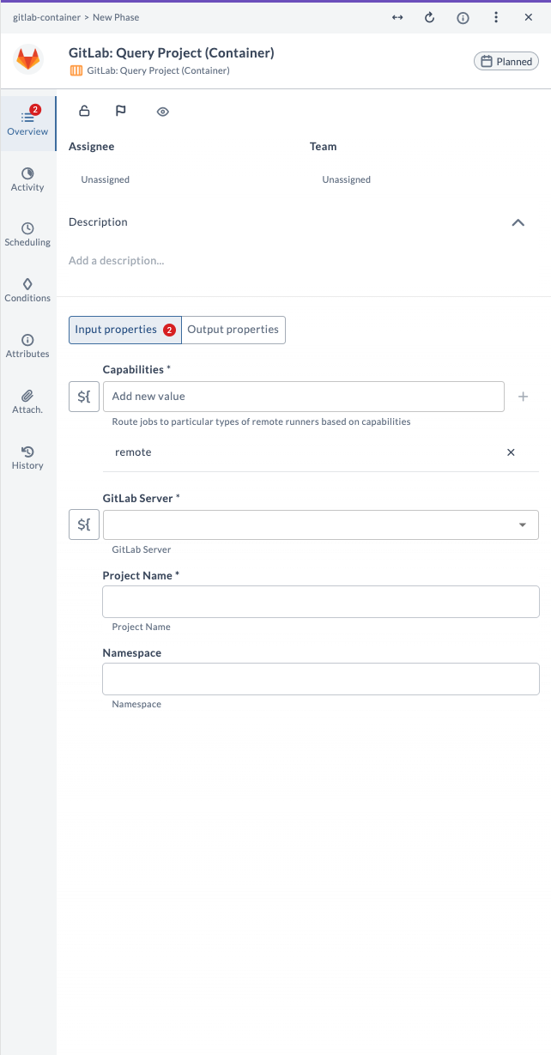Select the Output properties tab

233,330
